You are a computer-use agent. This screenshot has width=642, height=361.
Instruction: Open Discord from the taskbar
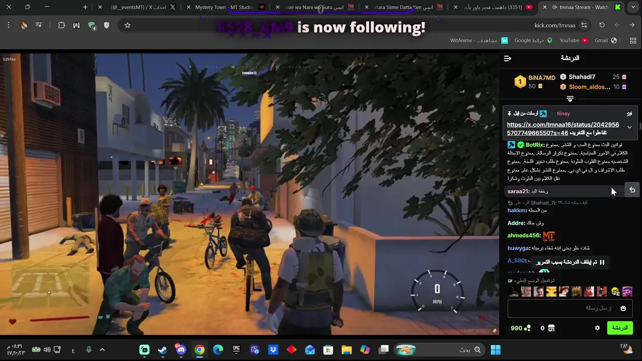tap(181, 349)
